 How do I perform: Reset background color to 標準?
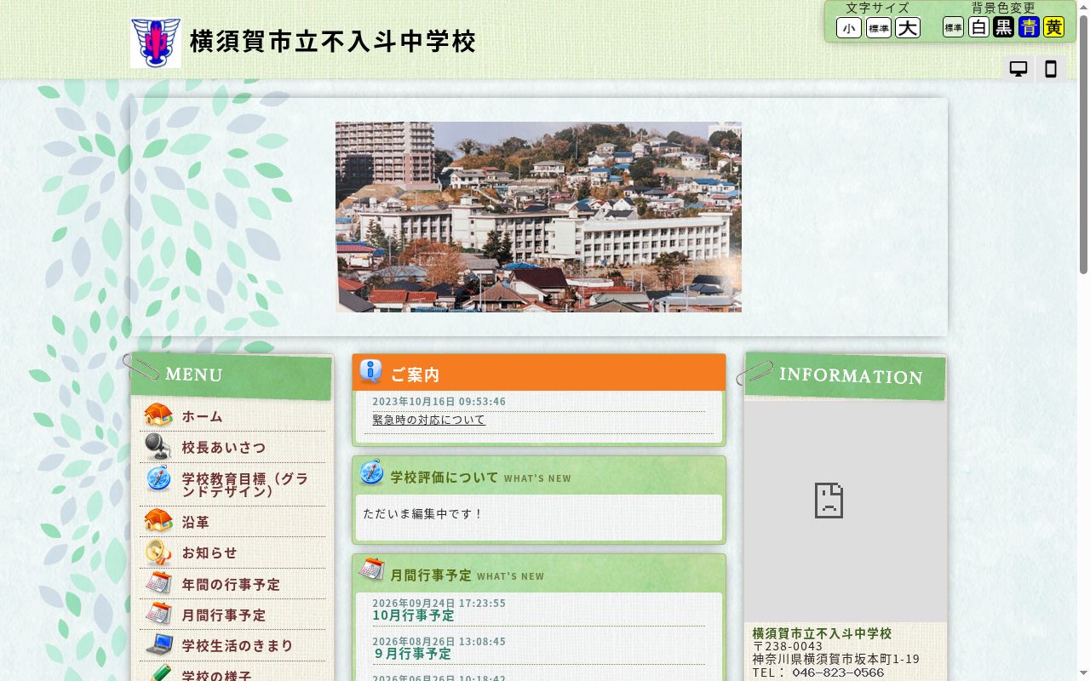[954, 27]
